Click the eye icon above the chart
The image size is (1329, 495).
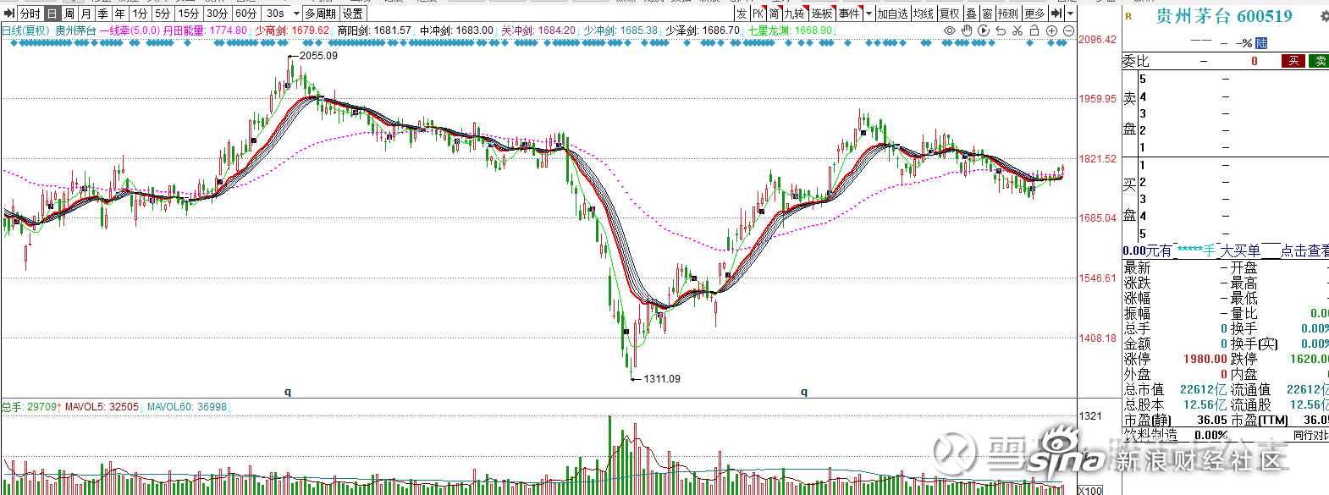coord(950,30)
